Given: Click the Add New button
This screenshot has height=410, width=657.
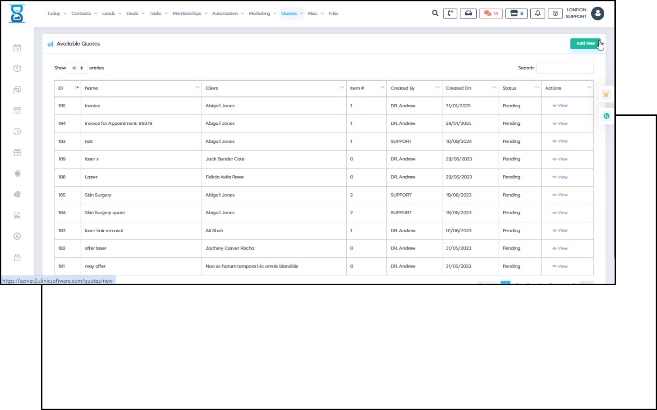Looking at the screenshot, I should point(585,43).
